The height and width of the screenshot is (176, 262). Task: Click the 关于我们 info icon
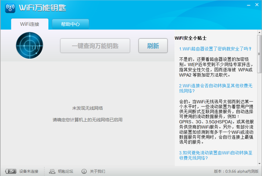point(84,171)
